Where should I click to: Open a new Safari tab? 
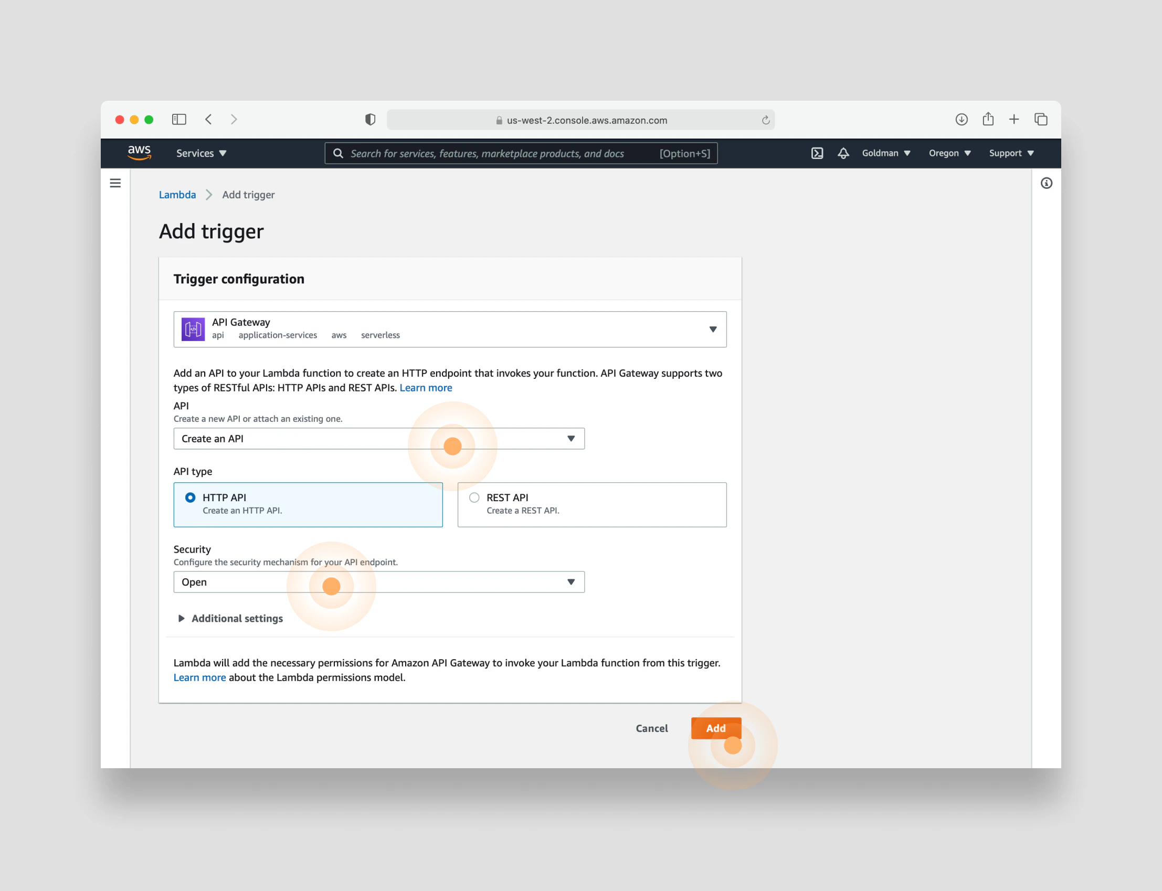pyautogui.click(x=1014, y=119)
